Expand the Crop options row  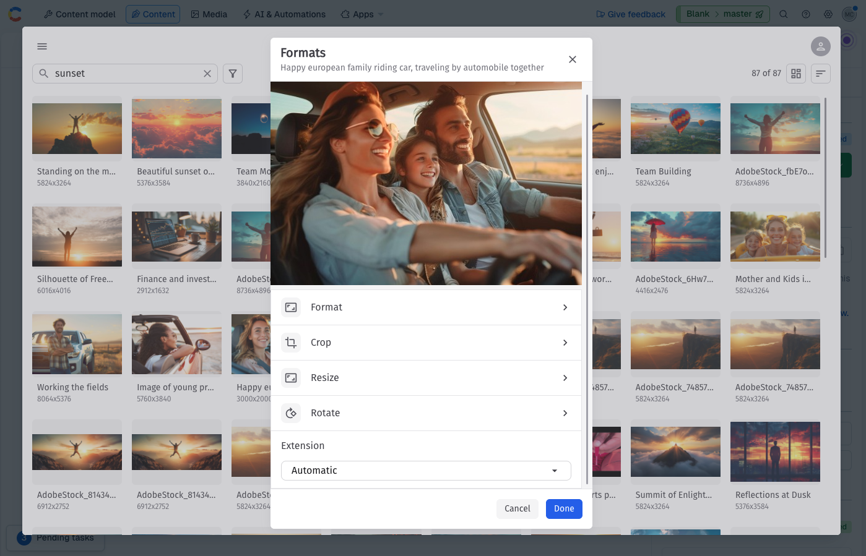click(x=426, y=343)
